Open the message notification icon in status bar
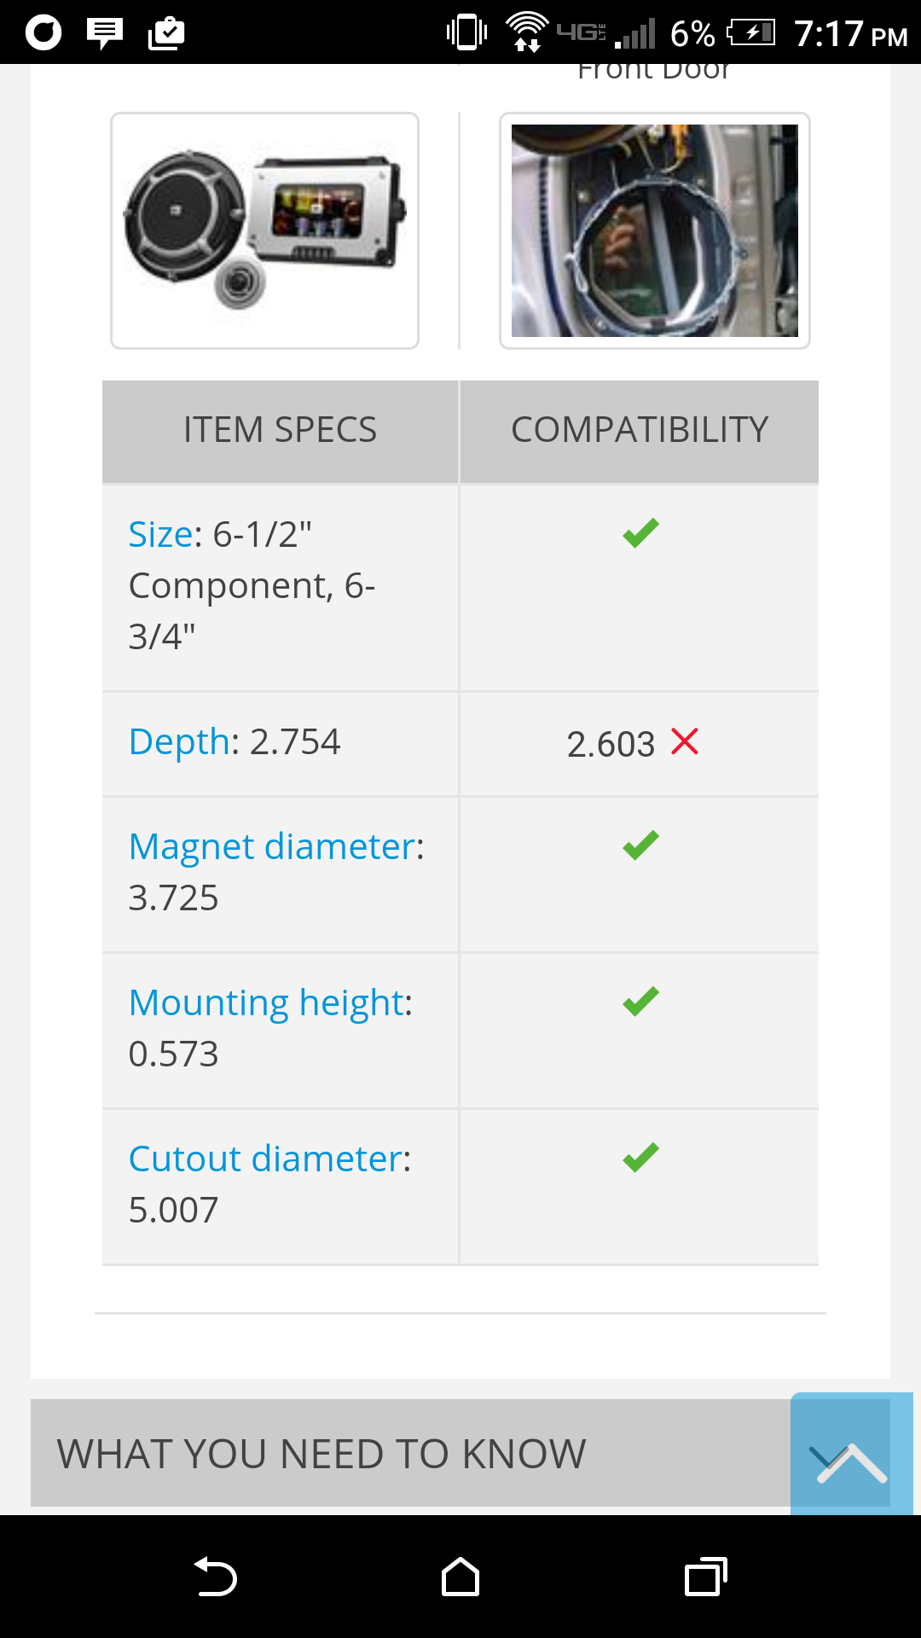This screenshot has width=921, height=1638. click(x=105, y=33)
